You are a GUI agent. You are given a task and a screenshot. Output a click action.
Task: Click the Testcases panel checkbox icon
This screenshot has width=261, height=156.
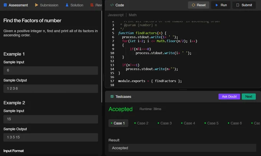(x=112, y=96)
